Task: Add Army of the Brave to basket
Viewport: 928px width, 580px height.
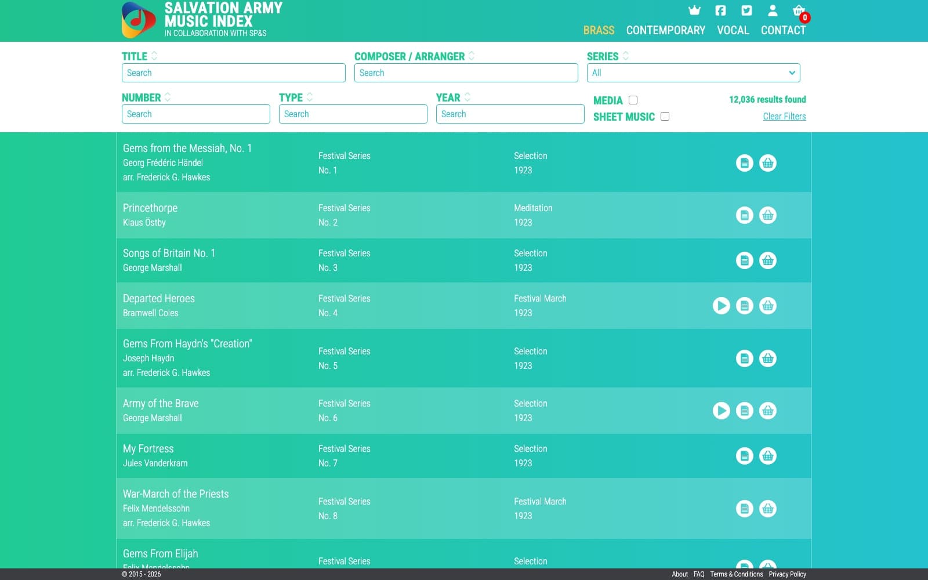Action: (768, 411)
